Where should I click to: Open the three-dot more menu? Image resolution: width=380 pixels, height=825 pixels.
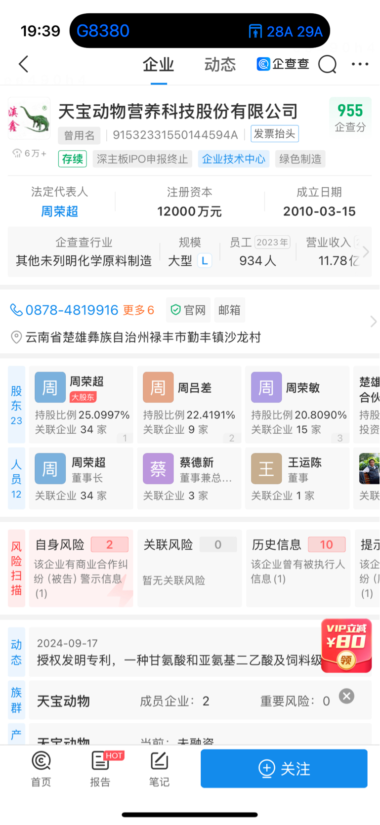pyautogui.click(x=360, y=64)
